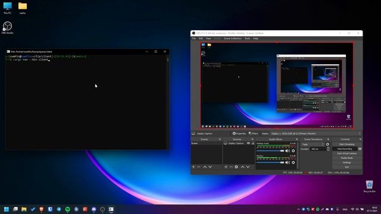This screenshot has width=381, height=214.
Task: Click the terminal window scrollbar
Action: [168, 59]
